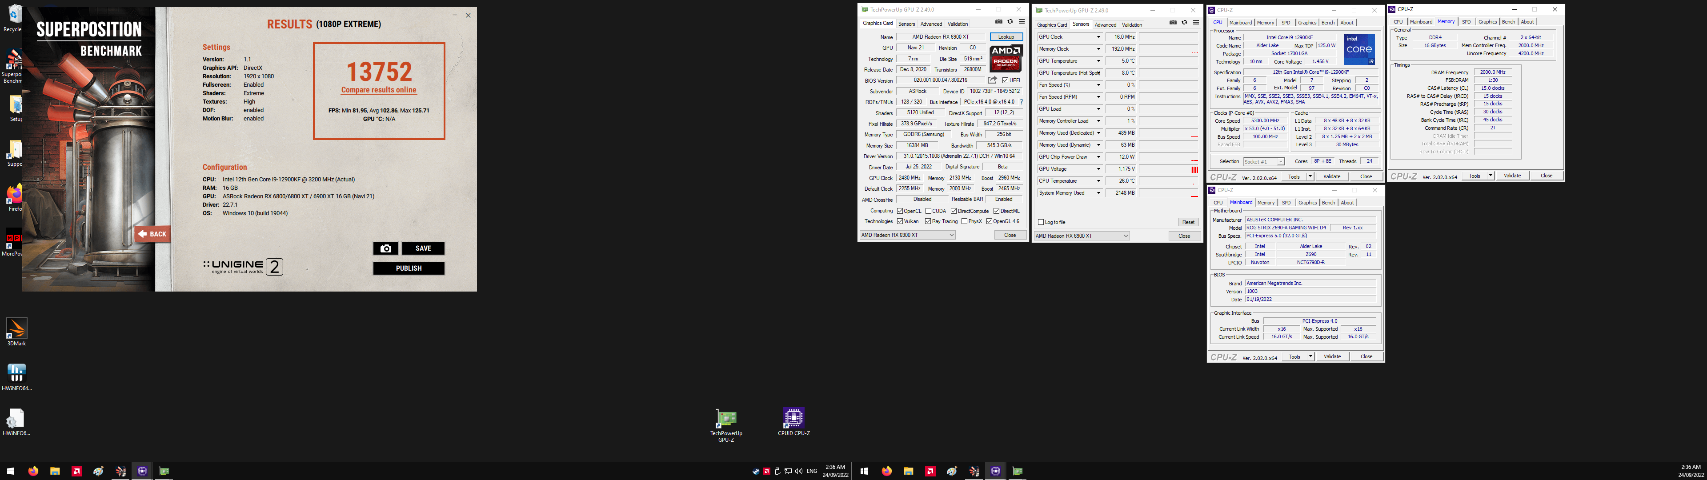Click the AMD Radeon Graphics logo in GPU-Z
The width and height of the screenshot is (1707, 480).
pos(1006,58)
